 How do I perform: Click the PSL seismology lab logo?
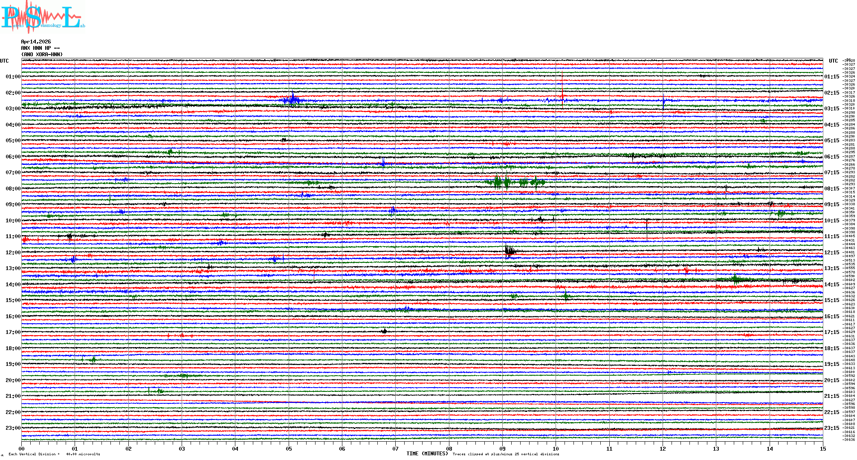point(43,17)
